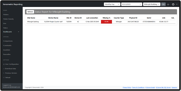The width and height of the screenshot is (181, 91).
Task: Click the Missing % column header
Action: click(x=107, y=18)
